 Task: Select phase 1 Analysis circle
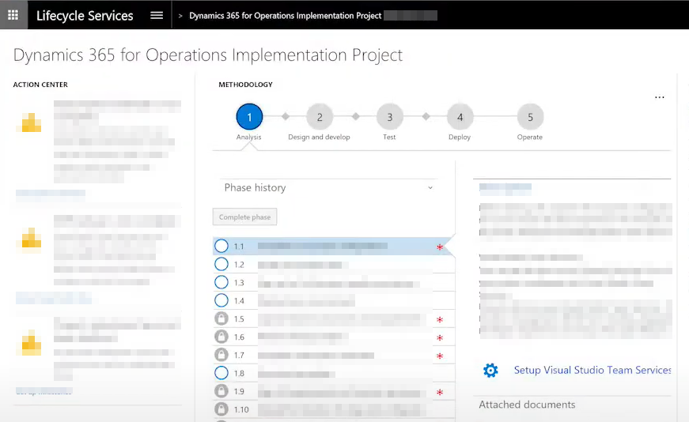pos(249,117)
